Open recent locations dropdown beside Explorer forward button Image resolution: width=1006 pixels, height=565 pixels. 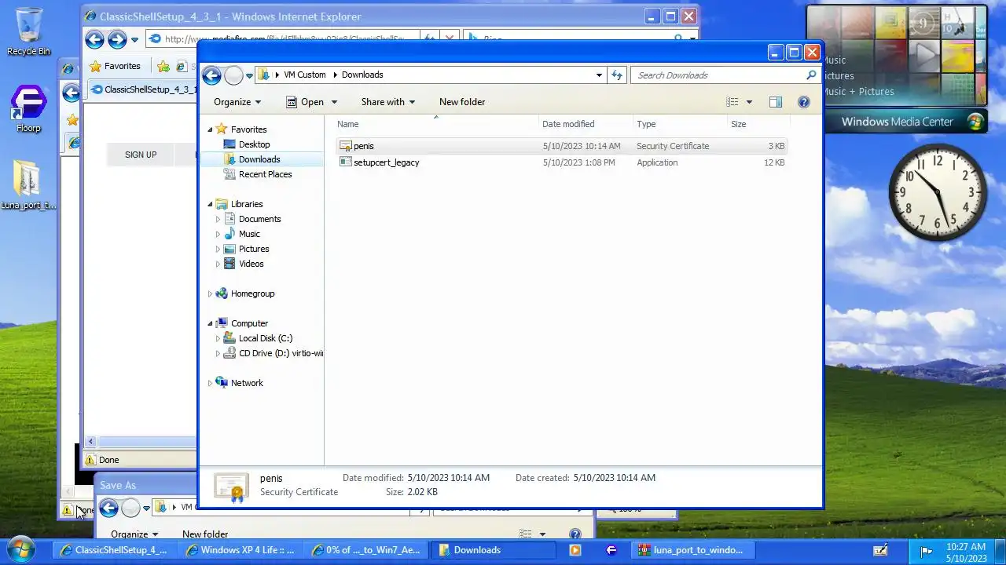tap(249, 75)
